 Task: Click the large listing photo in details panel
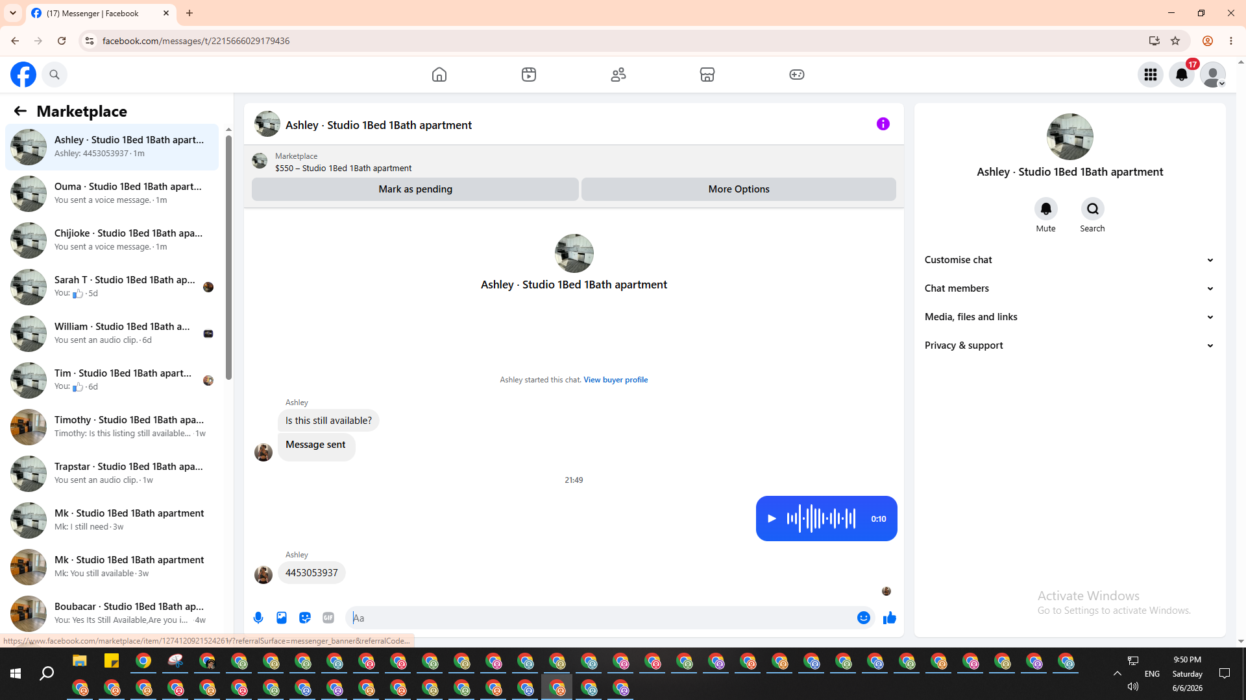(1070, 137)
